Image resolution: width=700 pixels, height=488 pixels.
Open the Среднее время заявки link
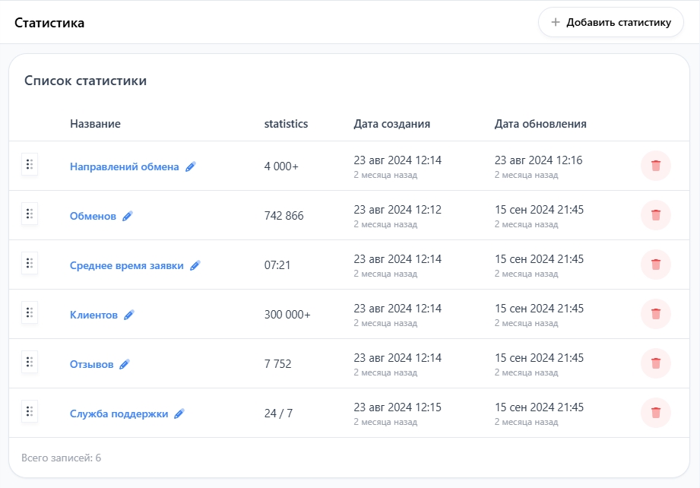pos(126,265)
